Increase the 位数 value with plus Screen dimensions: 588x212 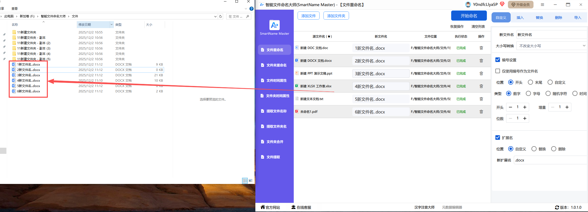525,118
